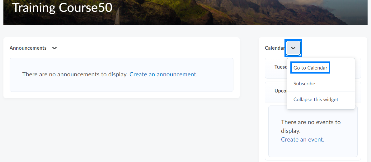This screenshot has height=162, width=371.
Task: Select Go to Calendar menu item
Action: 310,68
